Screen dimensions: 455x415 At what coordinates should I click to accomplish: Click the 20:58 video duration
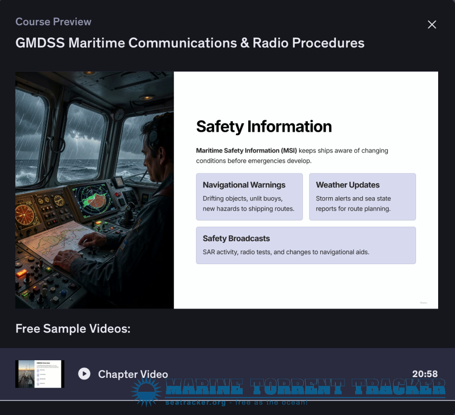click(x=425, y=374)
